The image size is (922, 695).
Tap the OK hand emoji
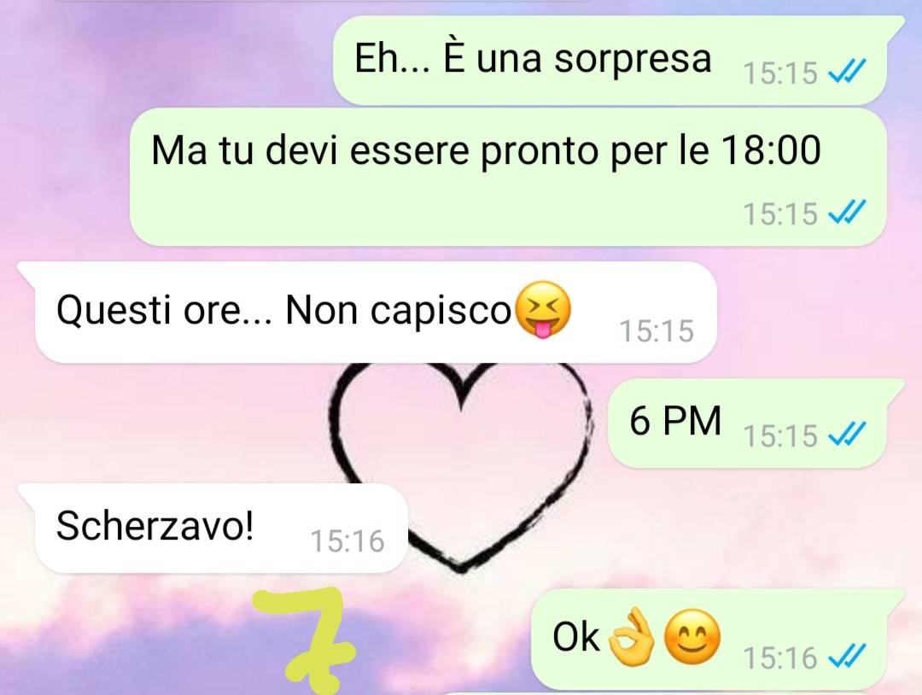630,637
